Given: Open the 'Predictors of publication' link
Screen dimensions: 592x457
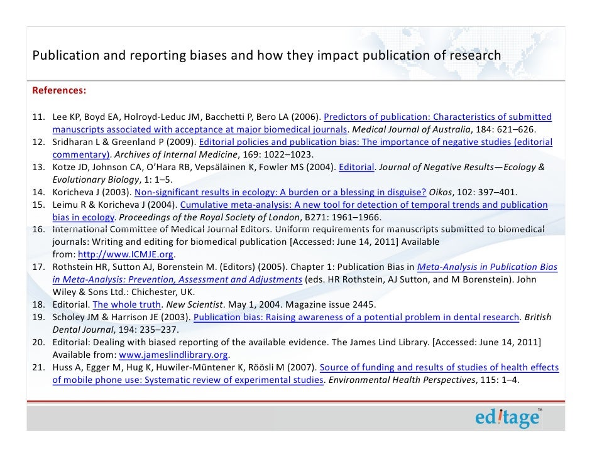Looking at the screenshot, I should 437,117.
